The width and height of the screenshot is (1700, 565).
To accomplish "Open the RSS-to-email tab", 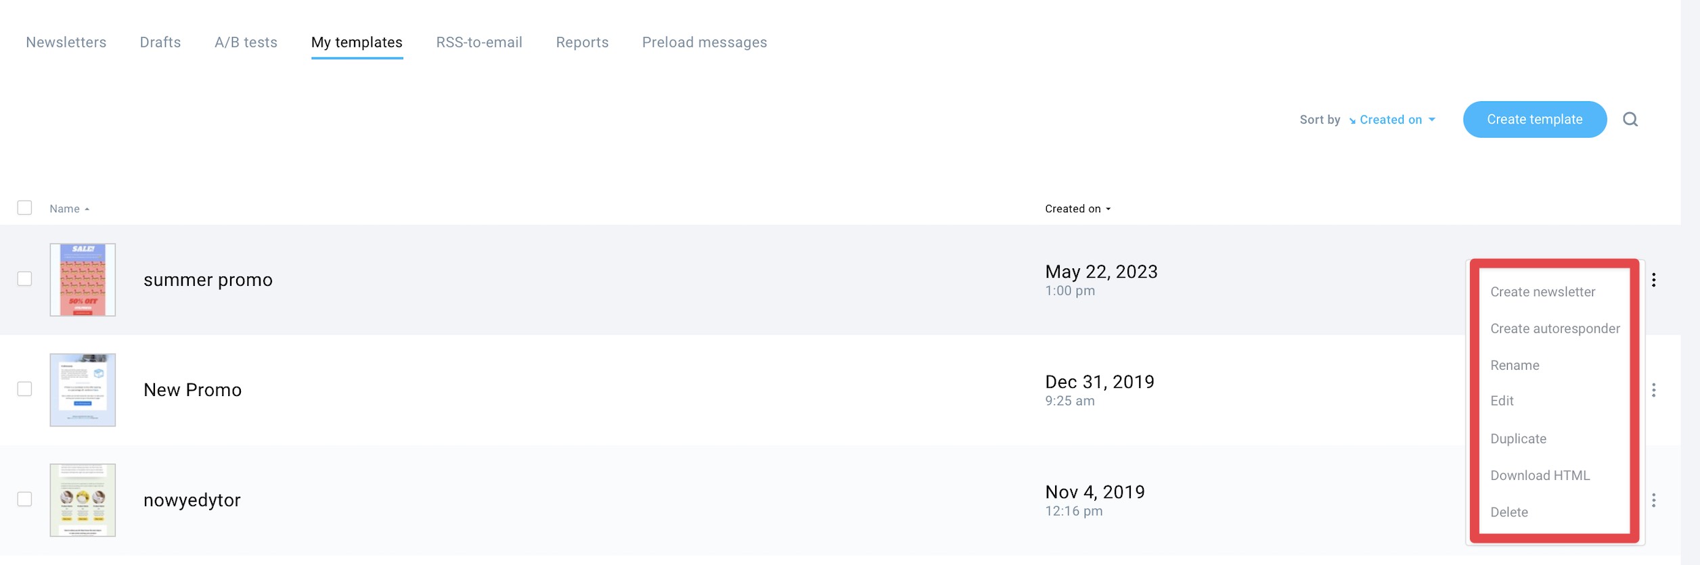I will [x=479, y=43].
